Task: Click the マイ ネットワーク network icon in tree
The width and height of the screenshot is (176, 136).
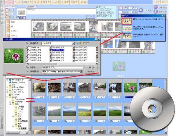Action: (10, 80)
